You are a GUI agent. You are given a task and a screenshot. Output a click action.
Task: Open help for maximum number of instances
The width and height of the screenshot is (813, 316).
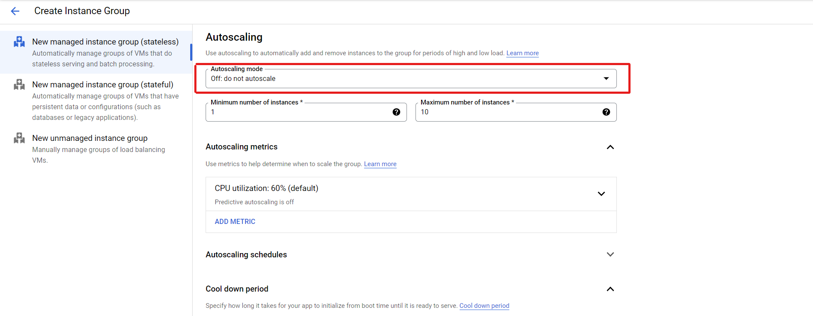(x=606, y=112)
